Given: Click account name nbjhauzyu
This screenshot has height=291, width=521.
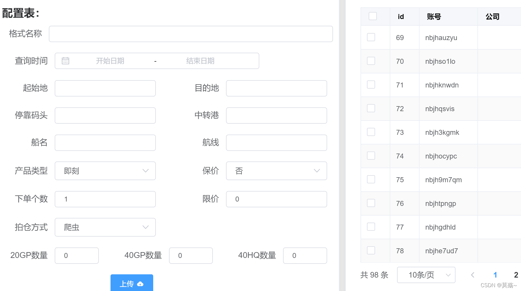Looking at the screenshot, I should pos(441,38).
